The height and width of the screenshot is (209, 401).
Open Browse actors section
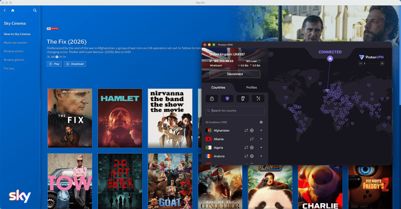coord(14,51)
